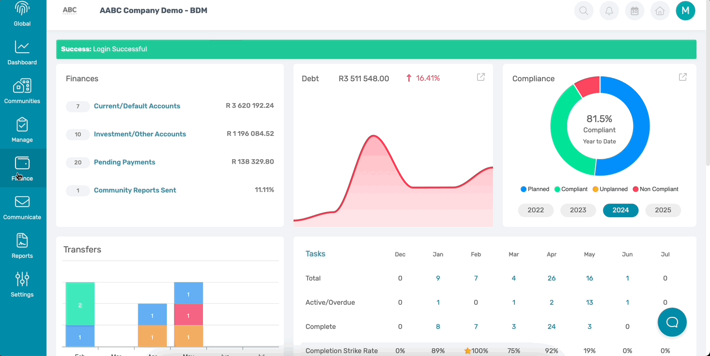Viewport: 710px width, 356px height.
Task: Open the notifications bell icon
Action: tap(609, 11)
